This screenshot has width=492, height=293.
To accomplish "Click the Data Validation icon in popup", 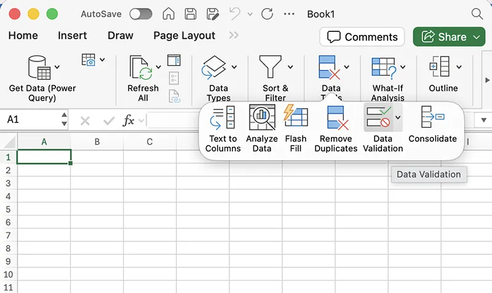I will click(379, 117).
